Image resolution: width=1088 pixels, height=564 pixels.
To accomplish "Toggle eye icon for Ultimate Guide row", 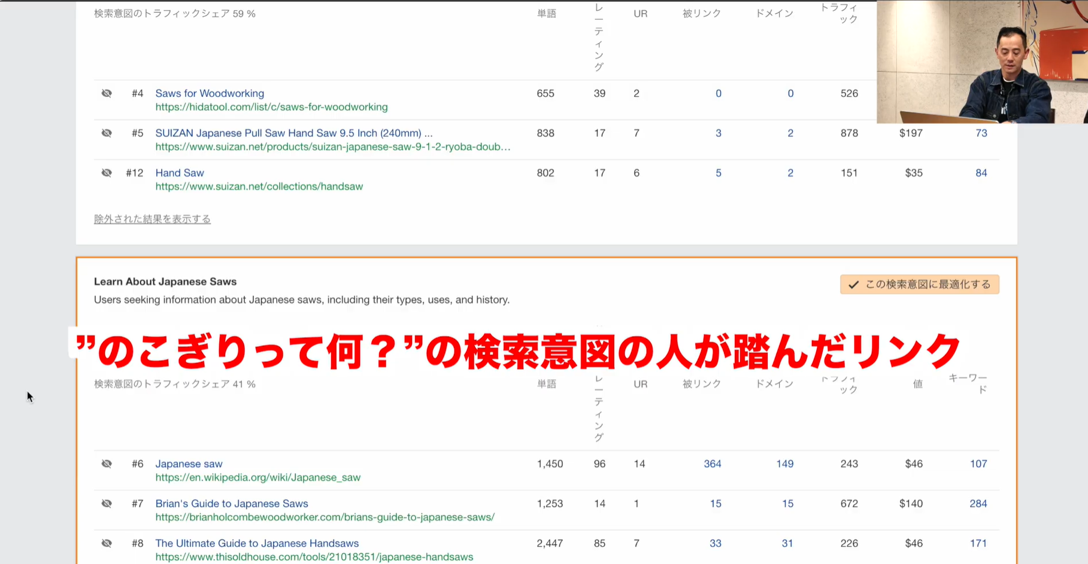I will (107, 543).
